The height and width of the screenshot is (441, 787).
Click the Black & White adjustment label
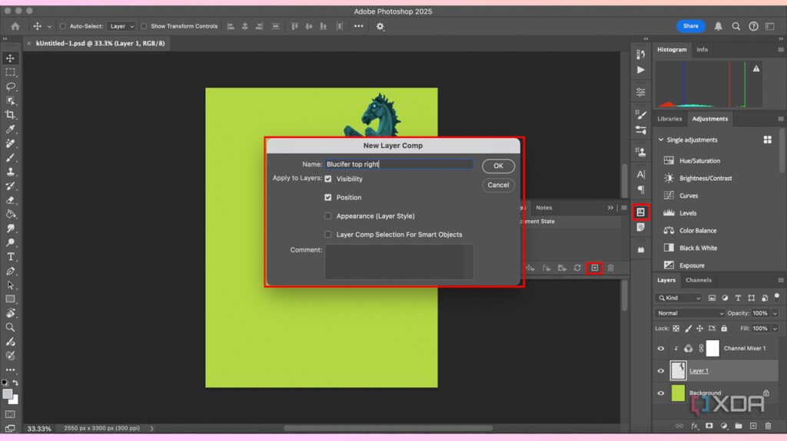coord(698,248)
